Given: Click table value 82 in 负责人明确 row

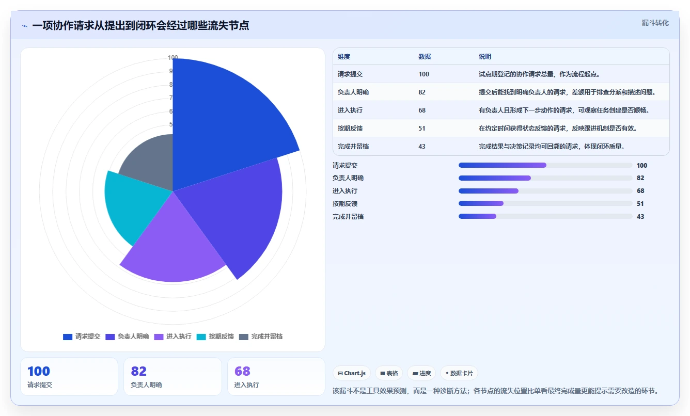Looking at the screenshot, I should click(422, 92).
